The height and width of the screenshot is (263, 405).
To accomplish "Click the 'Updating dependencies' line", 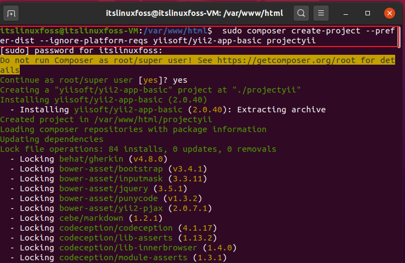I will pos(52,139).
